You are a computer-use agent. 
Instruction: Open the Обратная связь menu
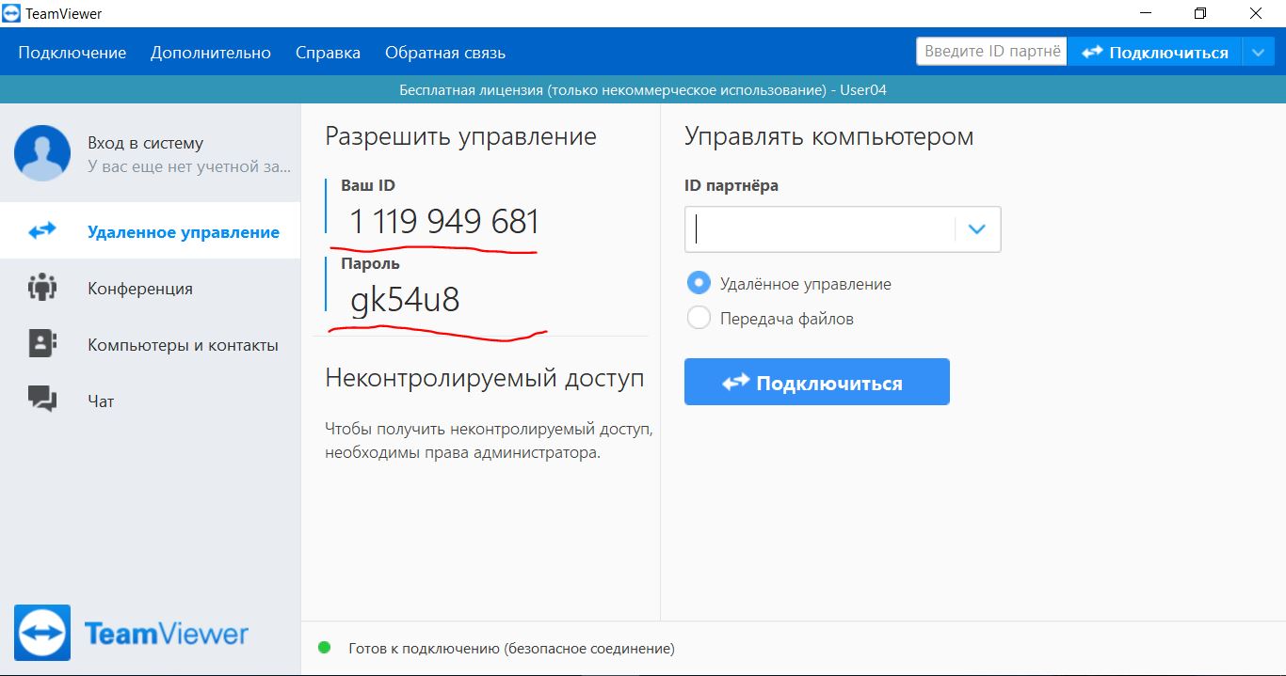(x=445, y=53)
